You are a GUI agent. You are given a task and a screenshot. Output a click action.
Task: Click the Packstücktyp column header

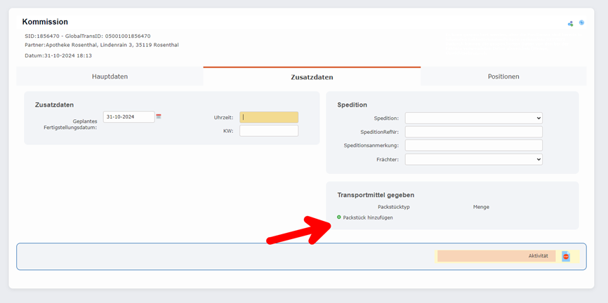(x=393, y=207)
